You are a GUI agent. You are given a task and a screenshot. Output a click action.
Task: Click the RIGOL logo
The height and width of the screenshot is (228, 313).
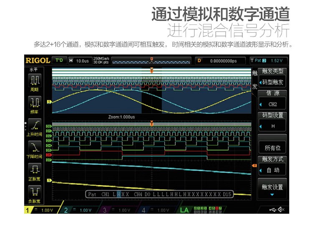pyautogui.click(x=38, y=61)
